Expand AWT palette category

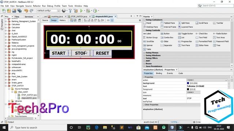coord(144,61)
